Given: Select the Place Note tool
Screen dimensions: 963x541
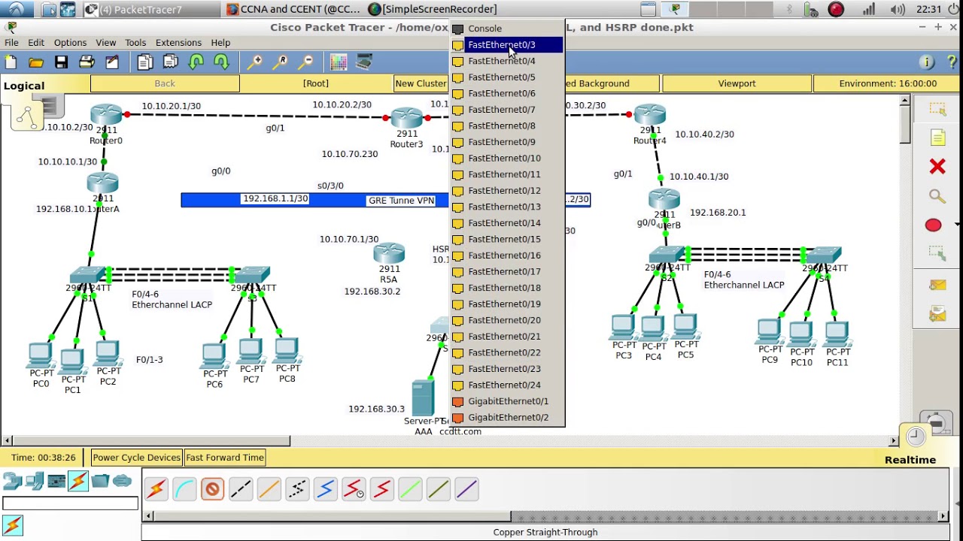Looking at the screenshot, I should pyautogui.click(x=937, y=138).
